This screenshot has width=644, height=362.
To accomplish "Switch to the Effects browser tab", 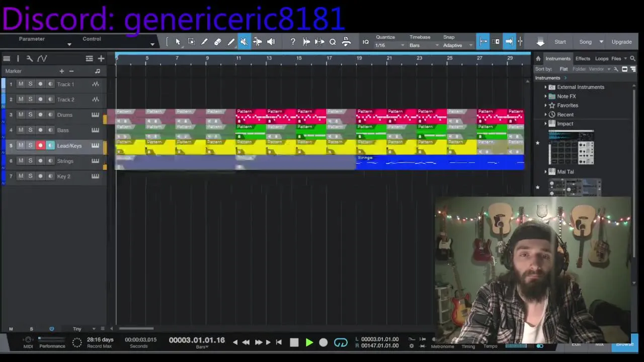I will click(x=583, y=58).
